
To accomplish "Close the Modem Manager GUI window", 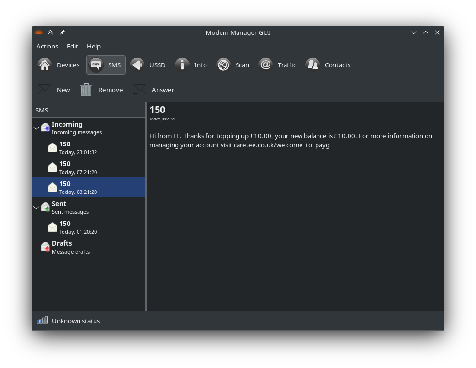I will pyautogui.click(x=437, y=32).
